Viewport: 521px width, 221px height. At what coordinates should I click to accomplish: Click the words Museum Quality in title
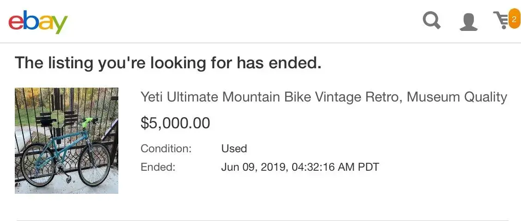(x=457, y=97)
